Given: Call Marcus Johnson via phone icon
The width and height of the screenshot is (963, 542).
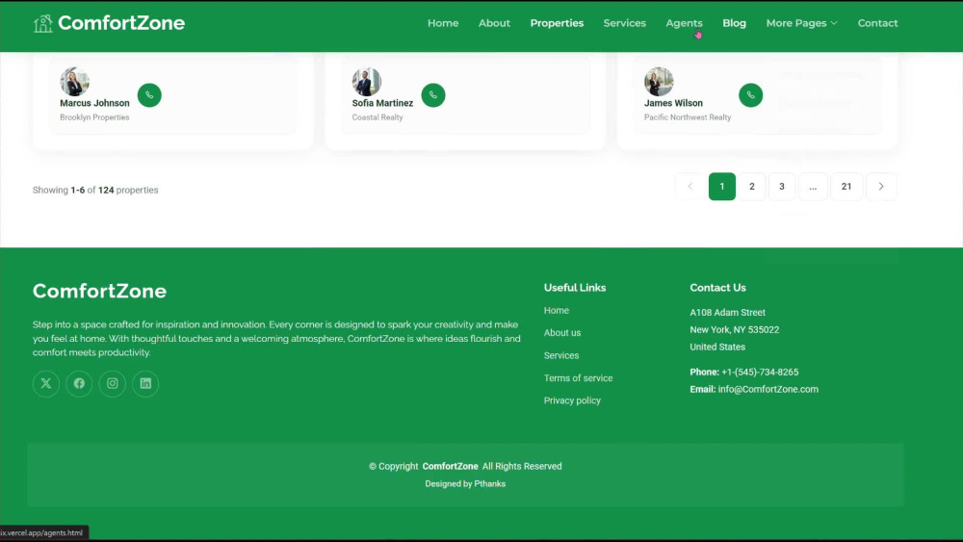Looking at the screenshot, I should click(x=149, y=95).
